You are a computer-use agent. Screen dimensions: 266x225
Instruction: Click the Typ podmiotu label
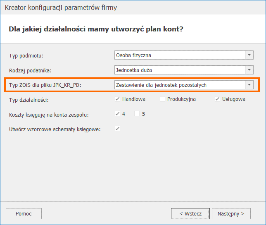click(x=26, y=55)
